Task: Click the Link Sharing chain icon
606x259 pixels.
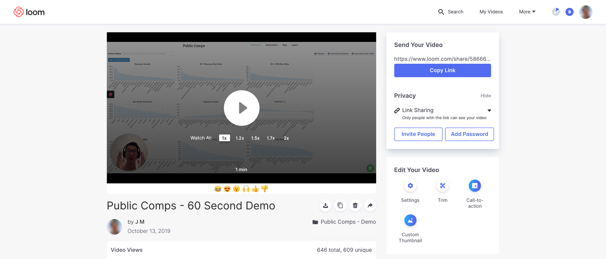Action: click(397, 111)
